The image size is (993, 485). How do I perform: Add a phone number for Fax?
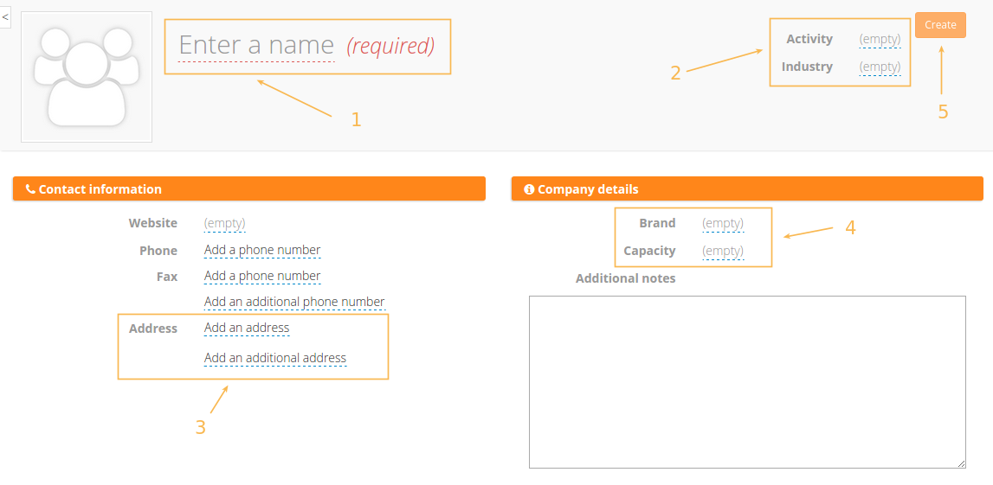(262, 277)
